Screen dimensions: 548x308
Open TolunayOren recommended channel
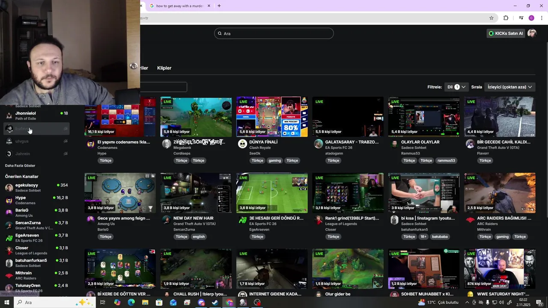(x=36, y=287)
